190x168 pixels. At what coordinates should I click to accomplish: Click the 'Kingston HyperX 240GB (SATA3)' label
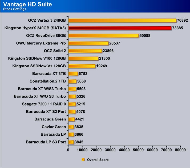pos(35,28)
